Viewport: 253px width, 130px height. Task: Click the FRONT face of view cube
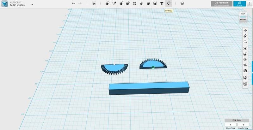pyautogui.click(x=243, y=20)
